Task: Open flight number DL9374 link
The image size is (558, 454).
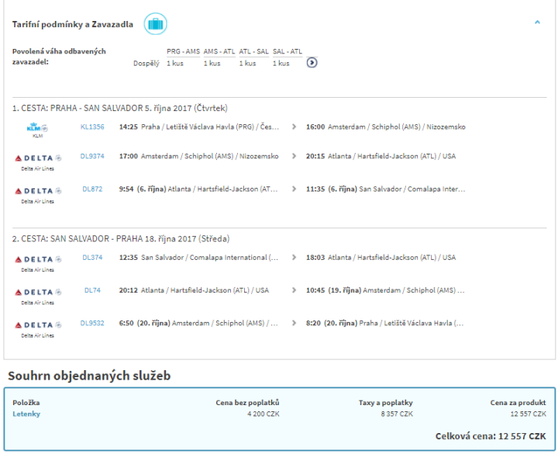Action: pyautogui.click(x=92, y=156)
